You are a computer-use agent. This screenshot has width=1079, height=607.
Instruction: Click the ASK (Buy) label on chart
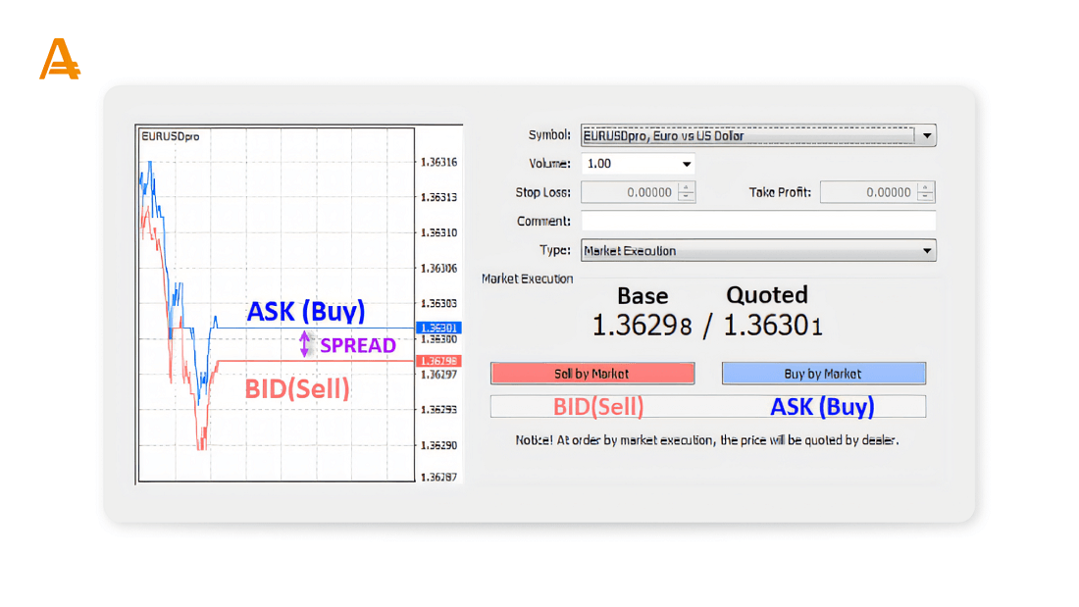pyautogui.click(x=305, y=311)
